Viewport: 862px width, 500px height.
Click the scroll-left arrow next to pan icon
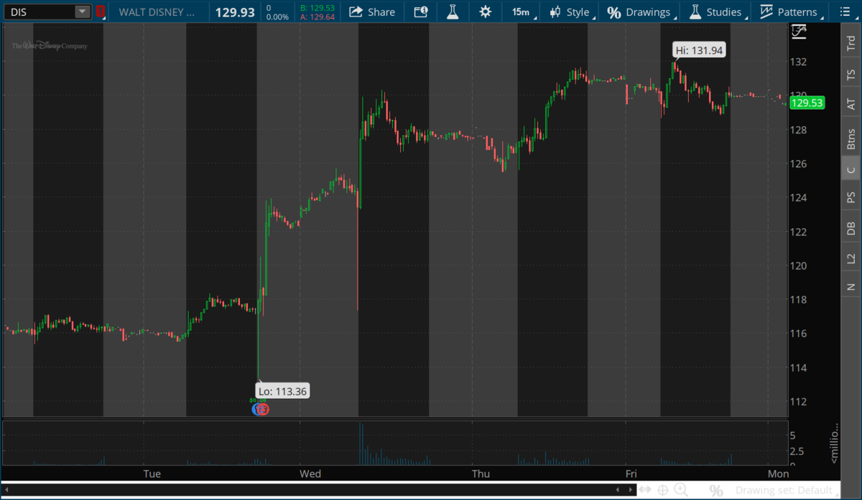pyautogui.click(x=617, y=490)
